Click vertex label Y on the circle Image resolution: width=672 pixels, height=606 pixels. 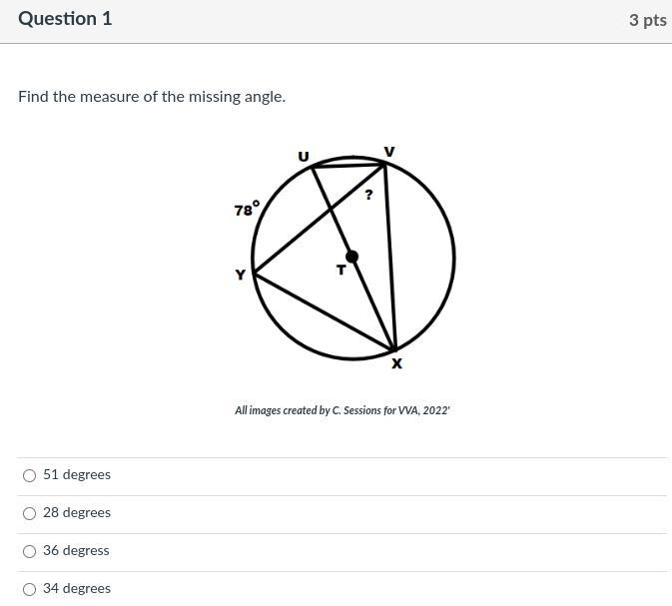pos(241,275)
